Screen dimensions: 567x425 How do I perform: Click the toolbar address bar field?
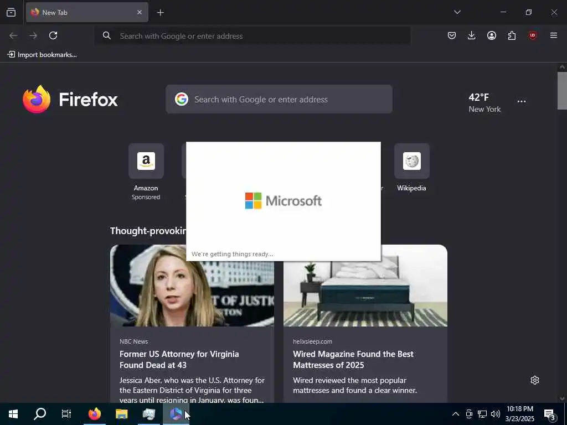(x=252, y=36)
